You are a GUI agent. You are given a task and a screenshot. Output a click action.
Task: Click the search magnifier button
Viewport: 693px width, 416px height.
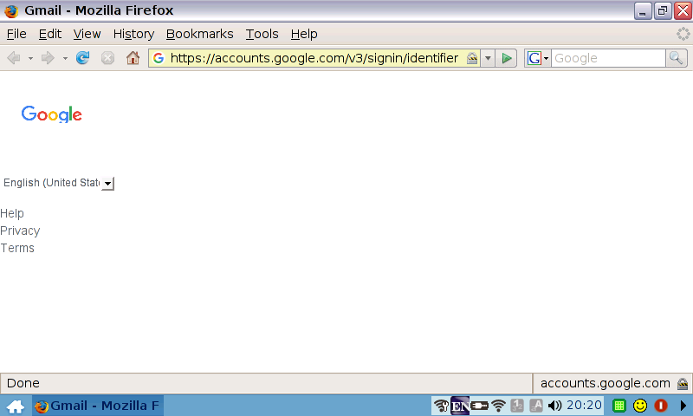677,58
